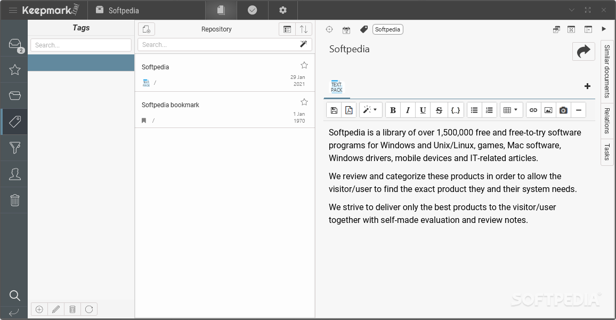Viewport: 616px width, 320px height.
Task: Share the document with arrow button
Action: tap(583, 52)
